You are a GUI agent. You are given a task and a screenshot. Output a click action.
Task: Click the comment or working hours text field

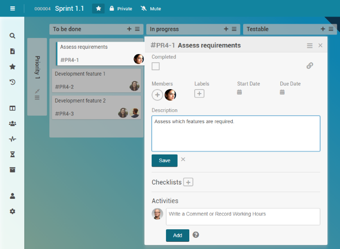point(243,216)
